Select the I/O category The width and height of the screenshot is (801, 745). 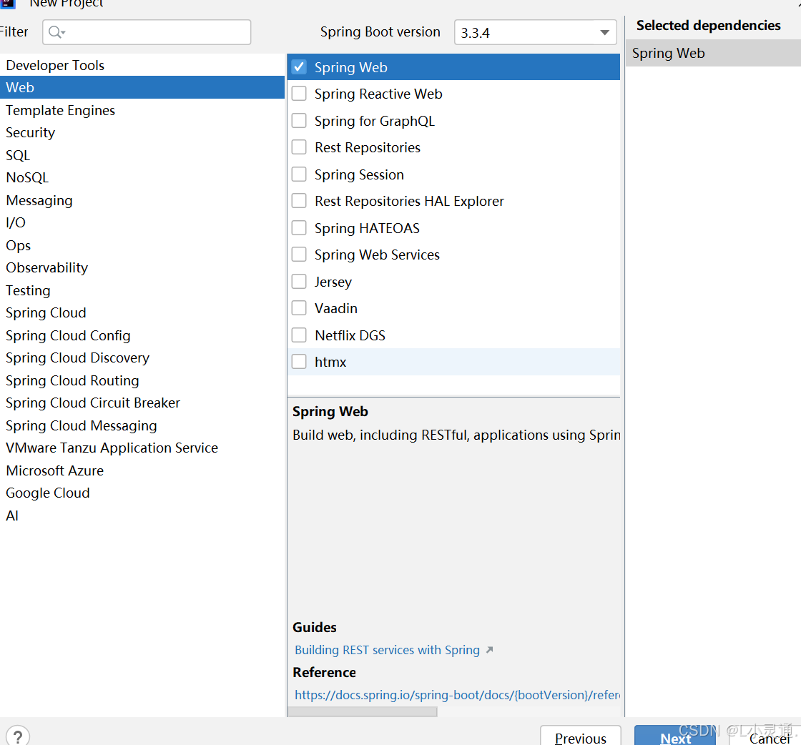coord(142,222)
